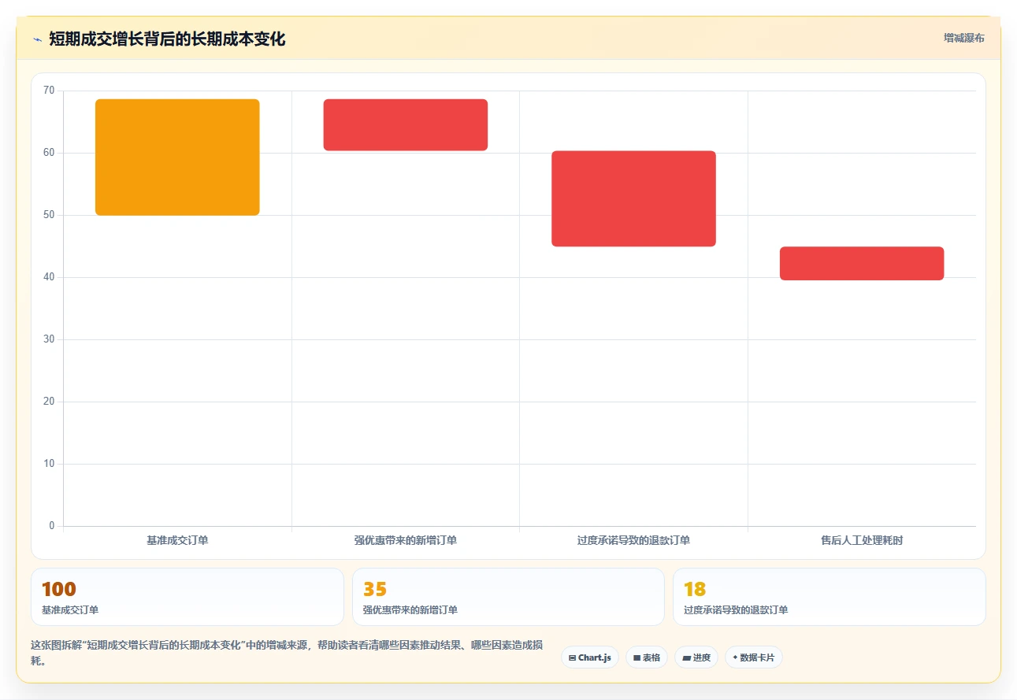Select the 数据卡片 tag chip

pyautogui.click(x=754, y=657)
